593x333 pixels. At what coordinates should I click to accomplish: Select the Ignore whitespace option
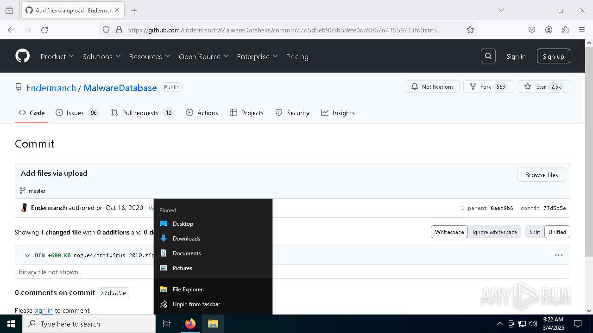click(494, 232)
